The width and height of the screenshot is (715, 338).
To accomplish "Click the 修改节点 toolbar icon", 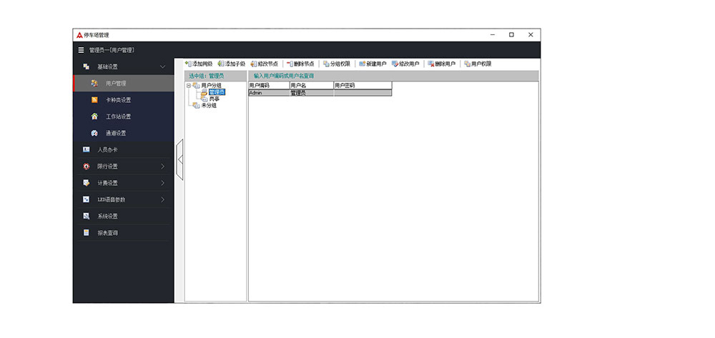I will tap(252, 64).
